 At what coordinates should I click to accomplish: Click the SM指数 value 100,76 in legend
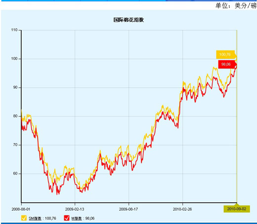point(50,219)
